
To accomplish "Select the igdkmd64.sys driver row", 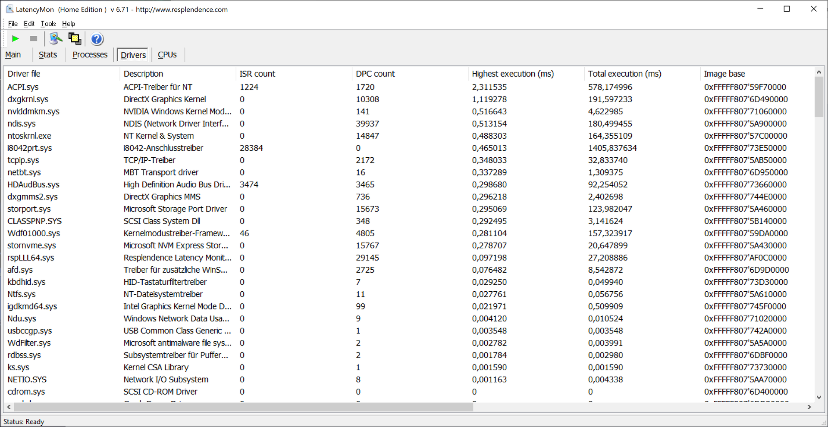I will tap(408, 306).
